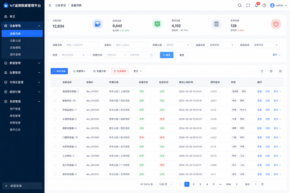The height and width of the screenshot is (193, 290).
Task: Click the 设备名称 input field
Action: [82, 45]
